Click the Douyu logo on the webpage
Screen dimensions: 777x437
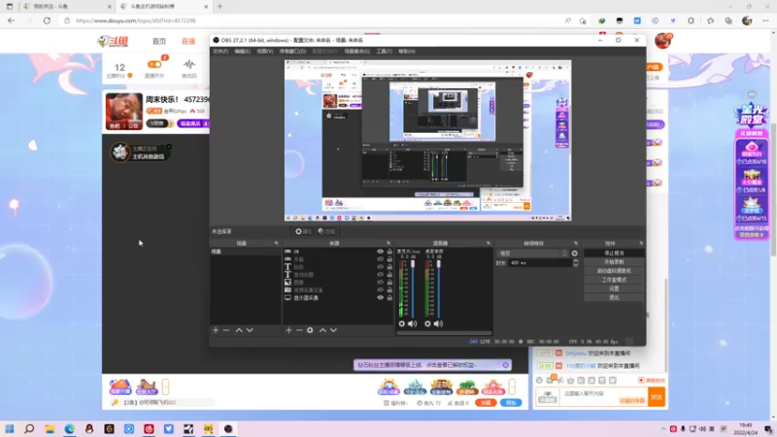pyautogui.click(x=113, y=42)
